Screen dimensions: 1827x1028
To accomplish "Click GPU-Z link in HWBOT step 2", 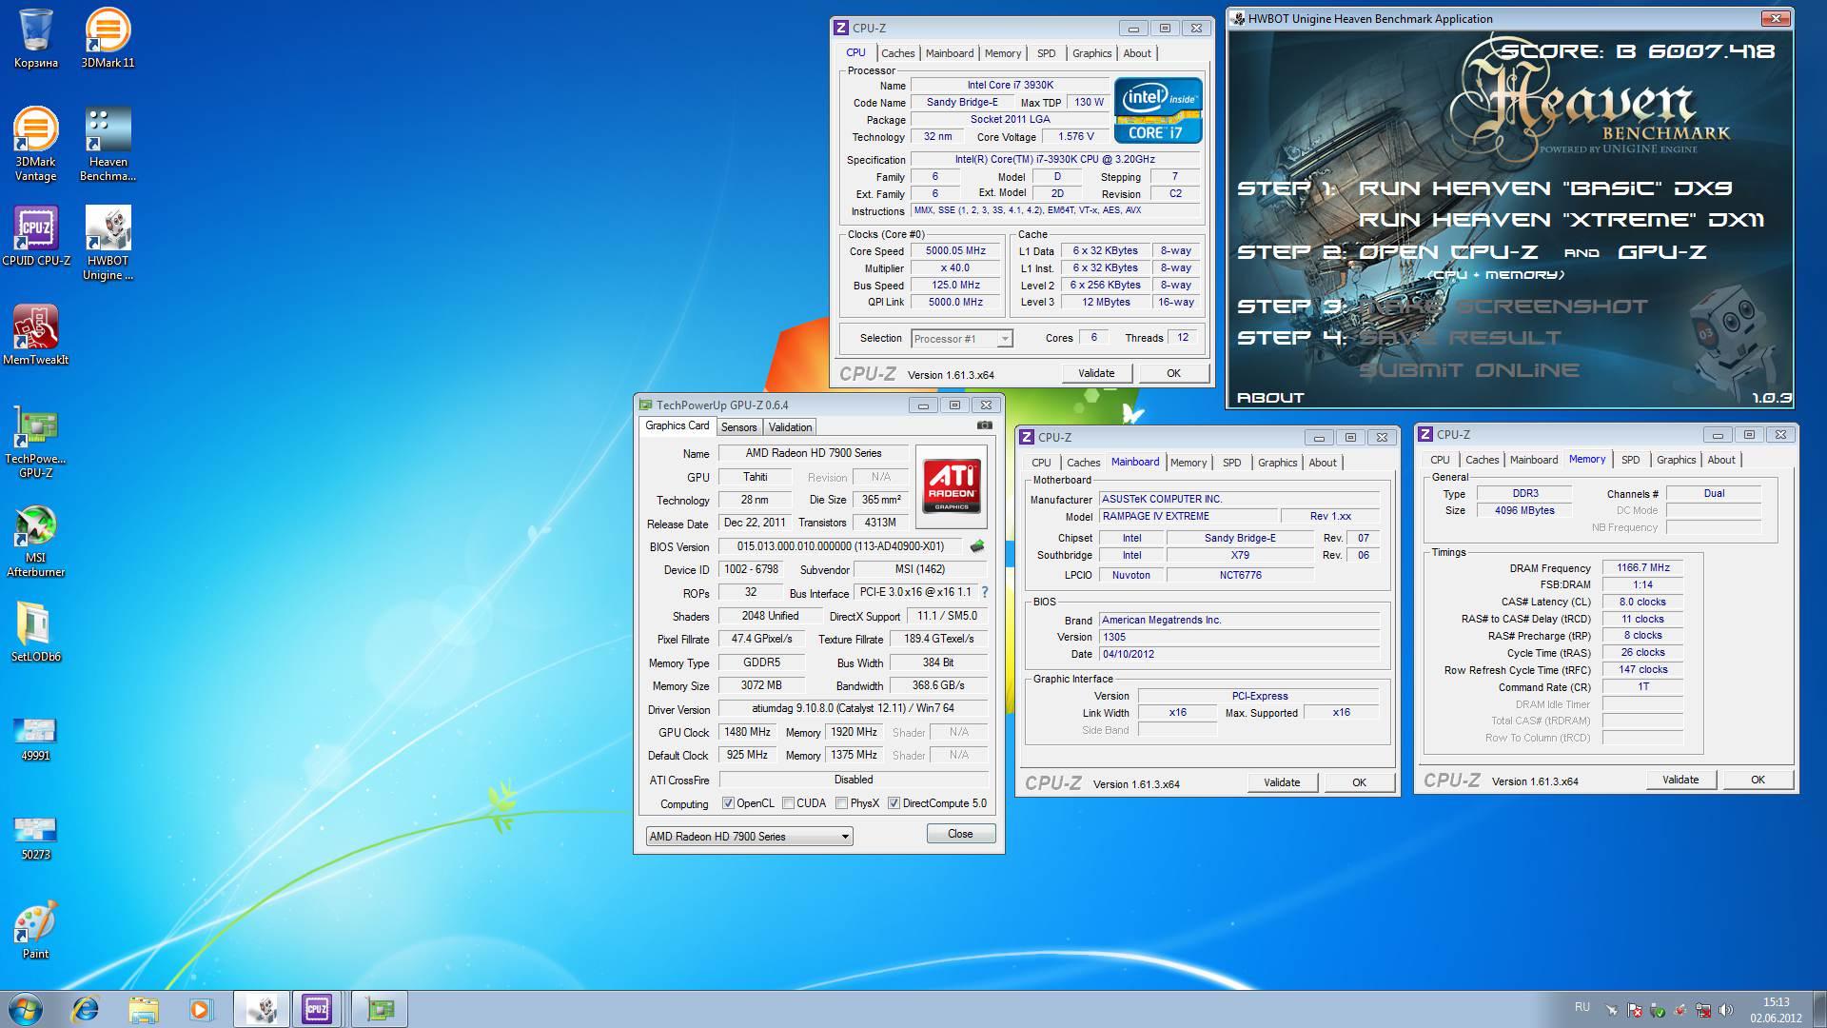I will 1661,252.
